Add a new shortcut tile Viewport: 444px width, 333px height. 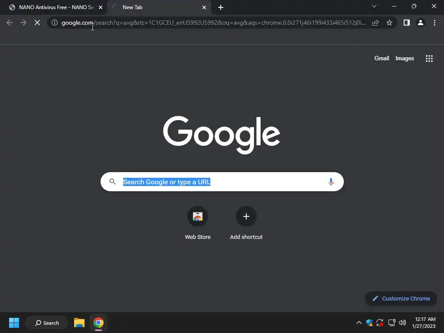pyautogui.click(x=246, y=223)
